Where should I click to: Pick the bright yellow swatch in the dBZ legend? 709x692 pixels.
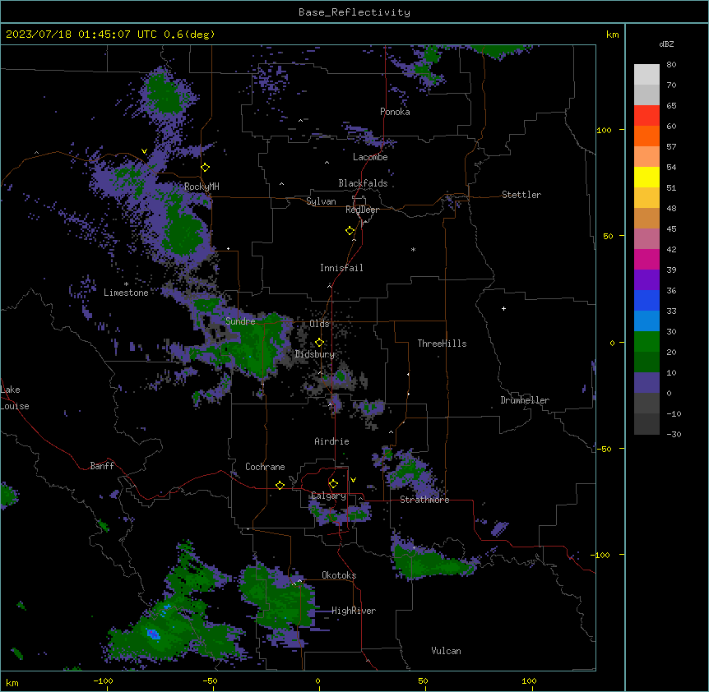[646, 177]
